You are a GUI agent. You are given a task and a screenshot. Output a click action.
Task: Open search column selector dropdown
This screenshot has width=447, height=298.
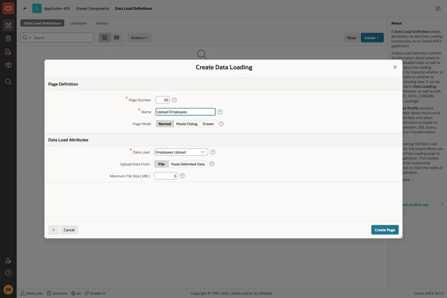(27, 38)
